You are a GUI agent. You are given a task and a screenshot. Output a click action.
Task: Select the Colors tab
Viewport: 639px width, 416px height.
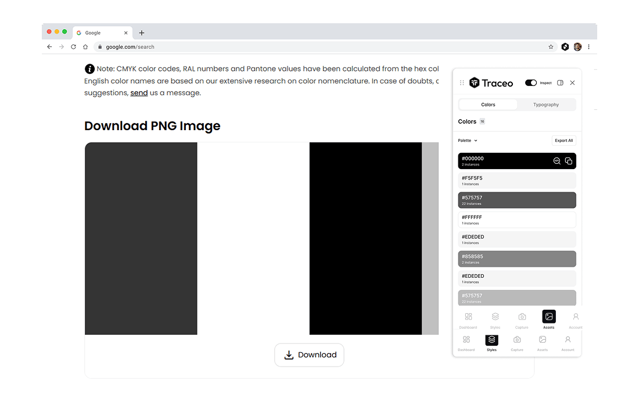[x=488, y=105]
